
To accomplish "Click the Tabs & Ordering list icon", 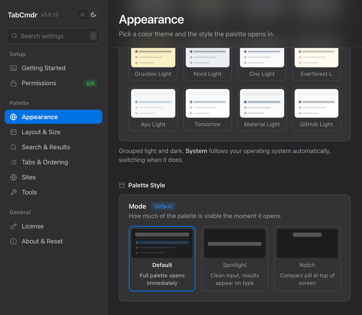I will [x=13, y=162].
